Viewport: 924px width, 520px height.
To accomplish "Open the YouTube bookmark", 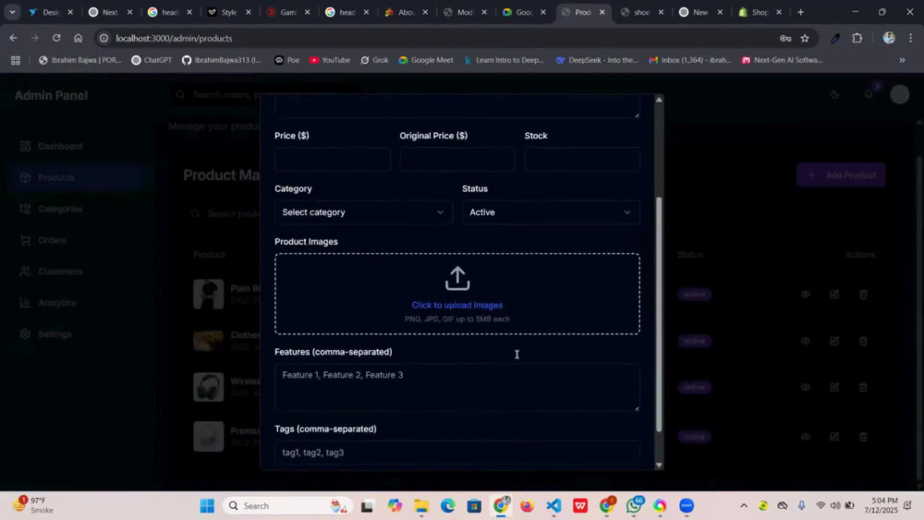I will click(330, 60).
